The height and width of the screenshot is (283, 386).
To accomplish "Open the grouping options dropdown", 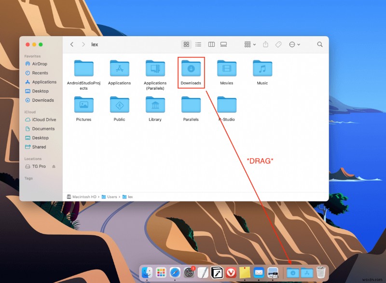I will tap(248, 44).
